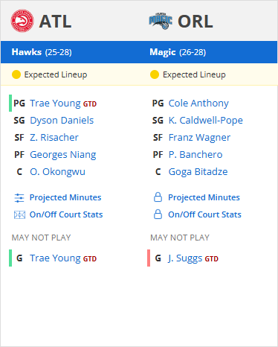
Task: Click the yellow Expected Lineup dot for Magic
Action: [x=155, y=74]
